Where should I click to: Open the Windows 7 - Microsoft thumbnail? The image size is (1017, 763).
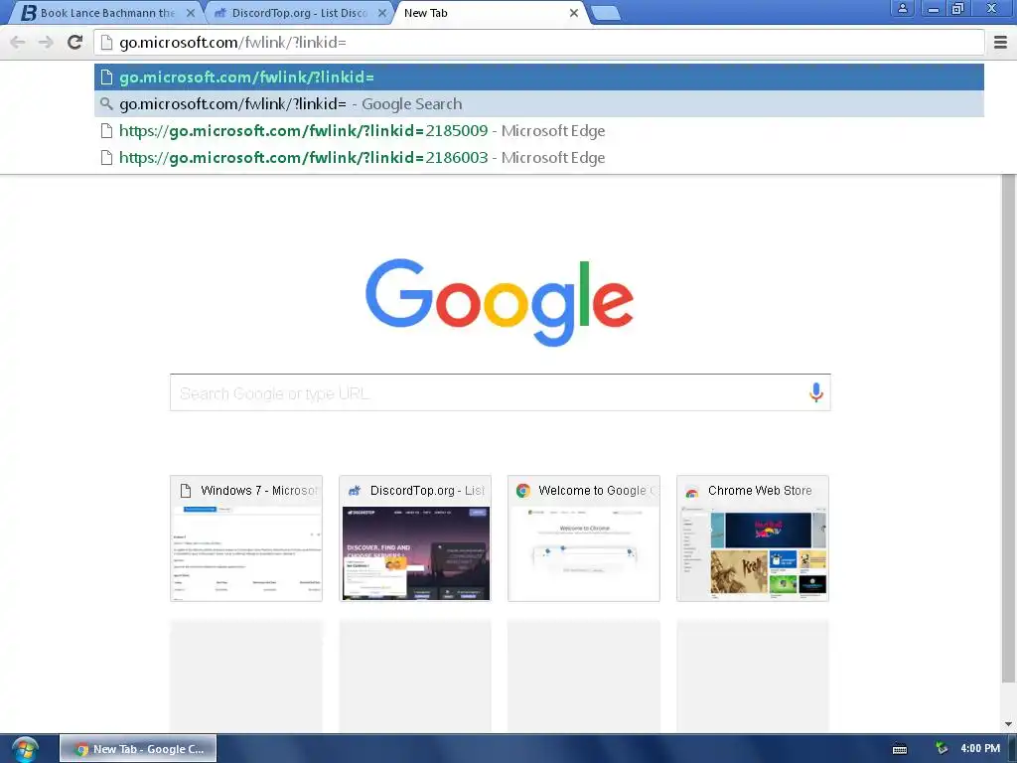(x=246, y=538)
